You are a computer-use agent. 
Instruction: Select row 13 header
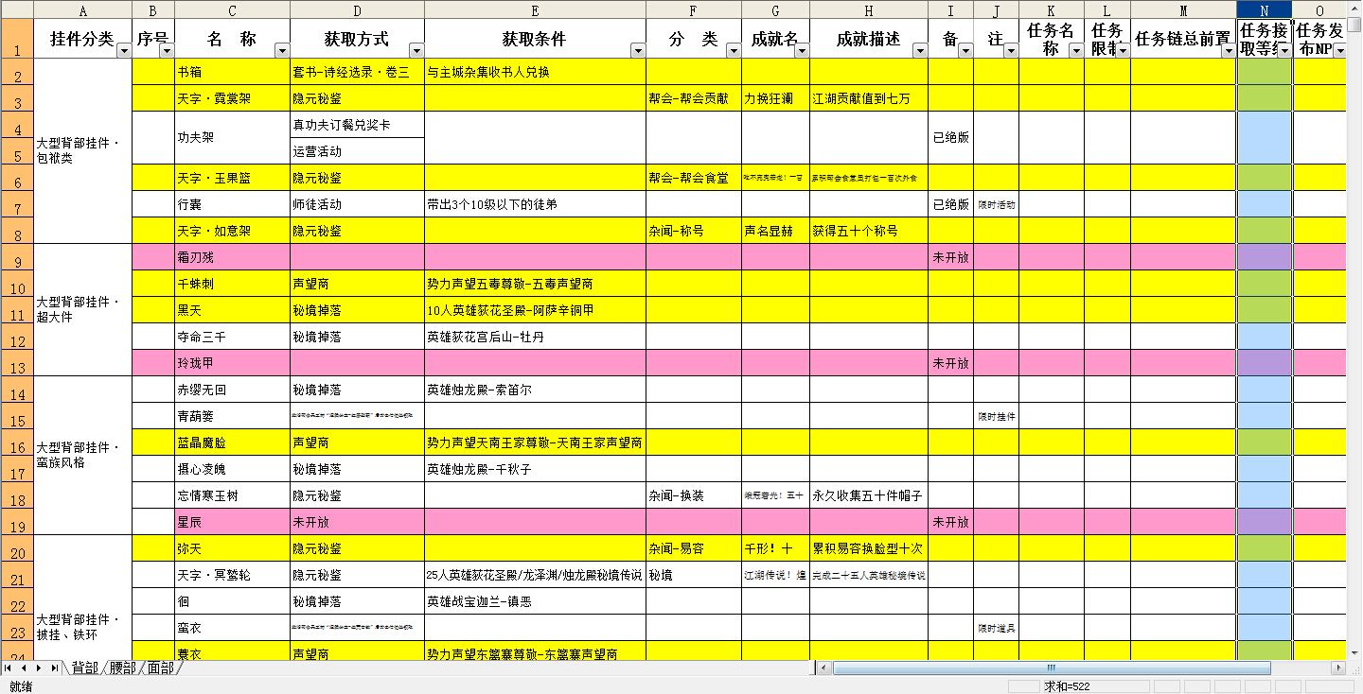[17, 363]
